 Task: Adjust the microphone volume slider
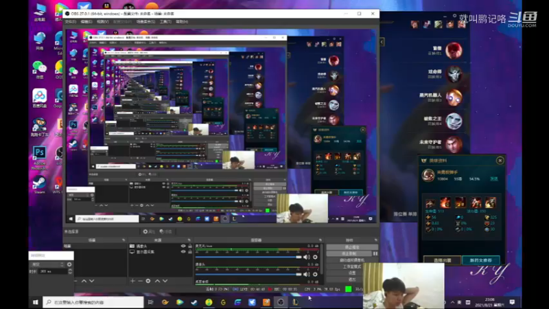click(x=248, y=257)
